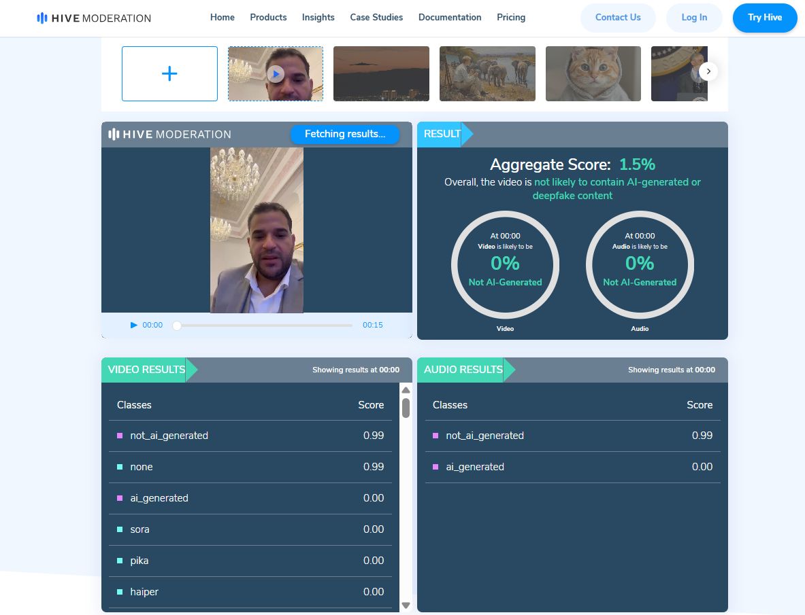Click the Video score circle
The width and height of the screenshot is (805, 615).
(505, 264)
